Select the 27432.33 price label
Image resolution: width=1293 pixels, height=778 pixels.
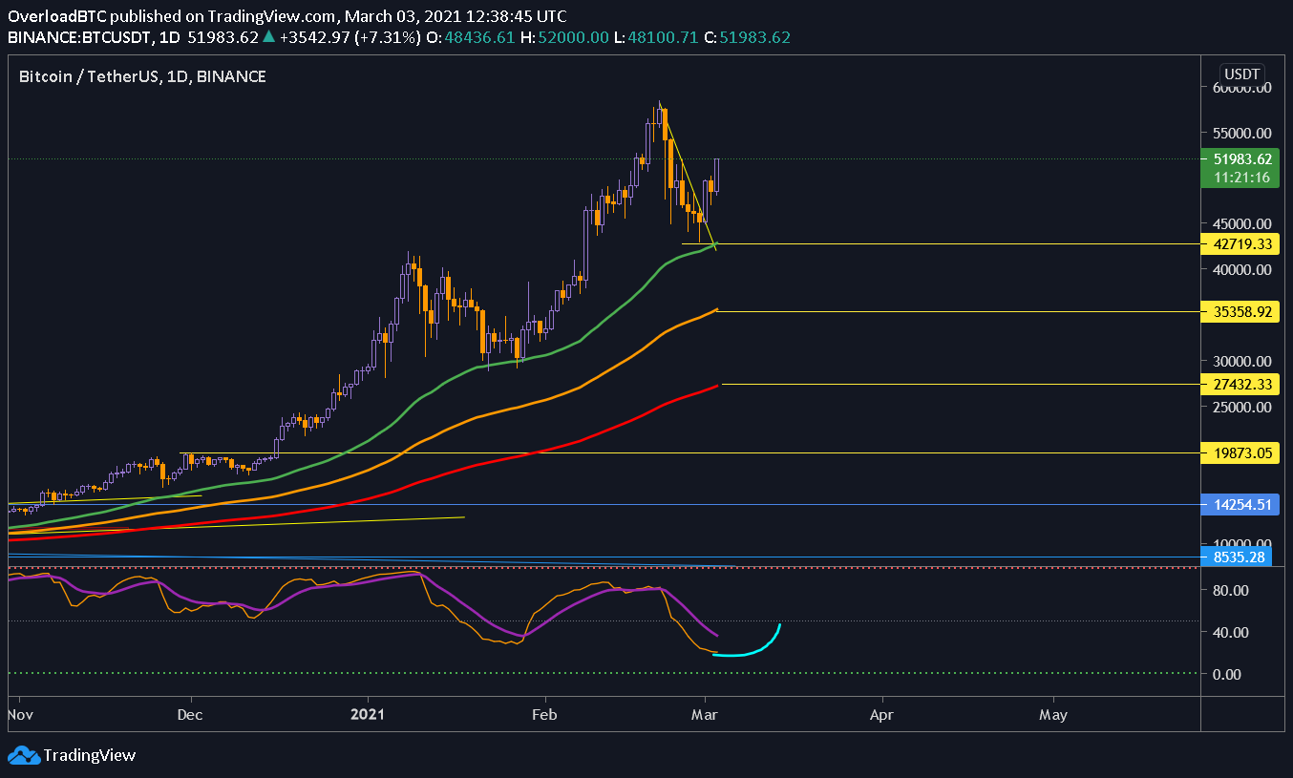coord(1240,384)
